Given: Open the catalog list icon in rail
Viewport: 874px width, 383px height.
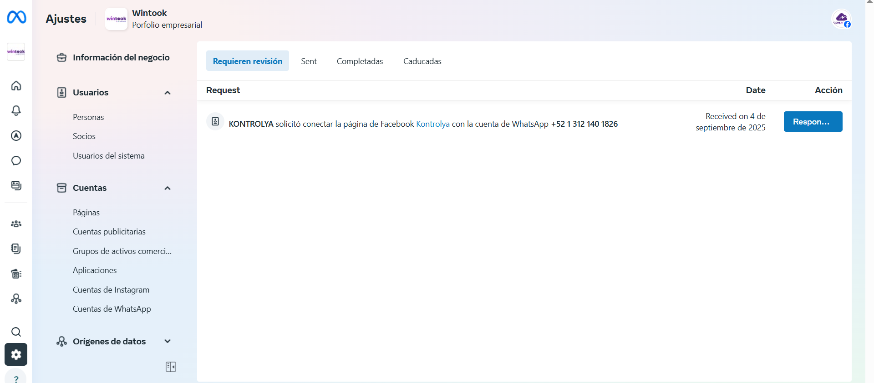Looking at the screenshot, I should [16, 274].
